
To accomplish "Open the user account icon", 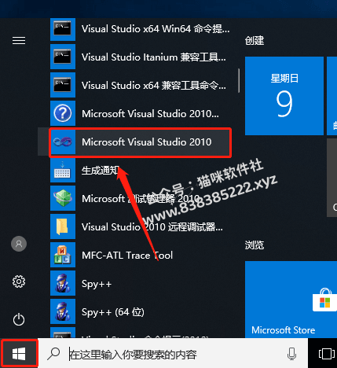I will coord(19,244).
